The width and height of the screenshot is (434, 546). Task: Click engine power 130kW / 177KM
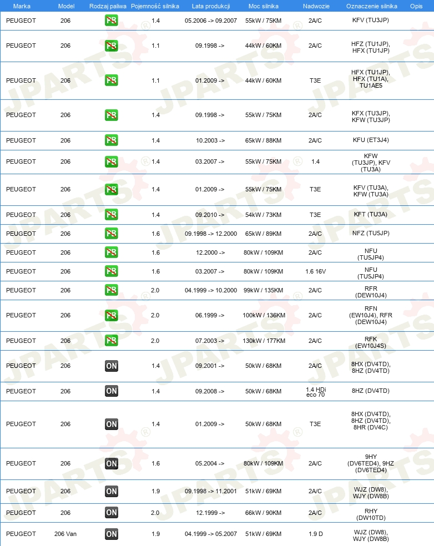(x=264, y=341)
